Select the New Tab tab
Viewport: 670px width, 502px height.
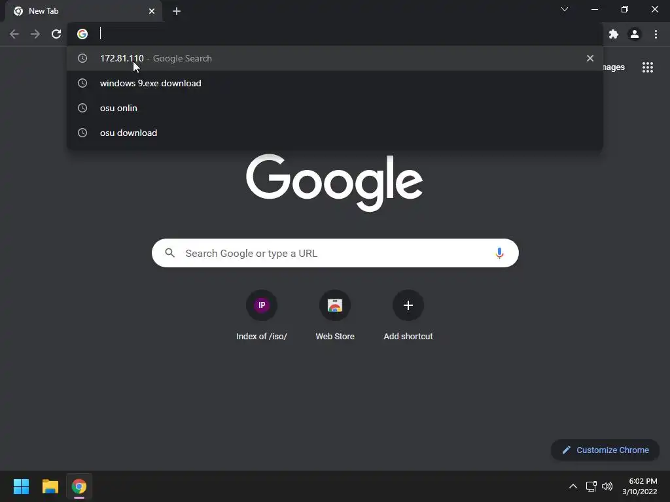pyautogui.click(x=83, y=11)
